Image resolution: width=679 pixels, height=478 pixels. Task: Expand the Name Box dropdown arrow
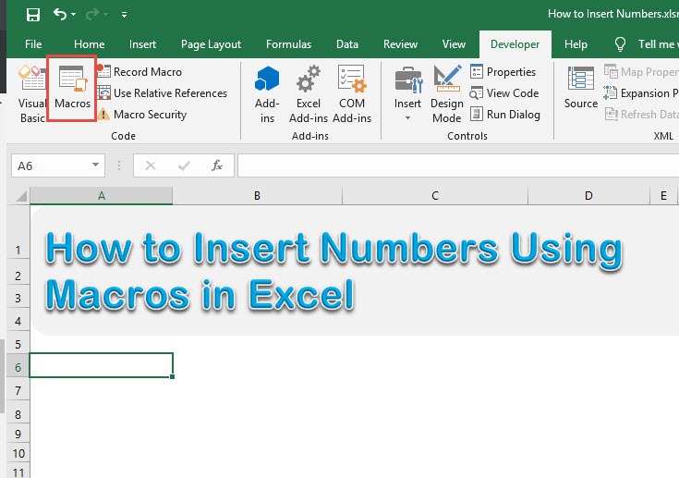[95, 165]
